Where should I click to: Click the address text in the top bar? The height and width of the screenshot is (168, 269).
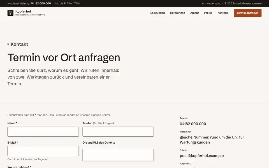tap(232, 3)
